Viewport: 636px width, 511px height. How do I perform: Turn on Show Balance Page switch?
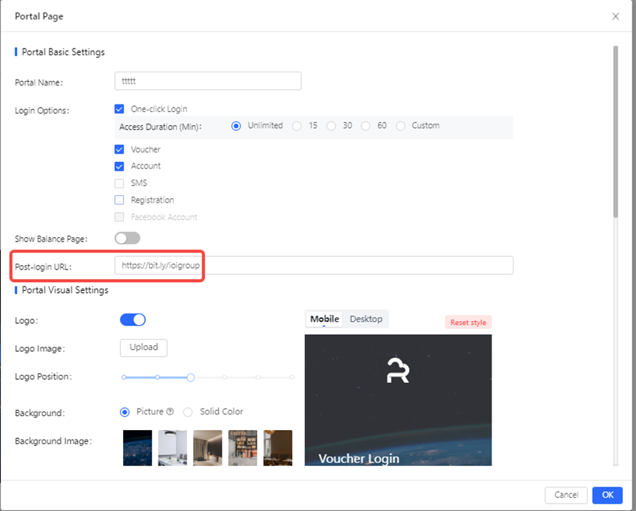[x=127, y=239]
